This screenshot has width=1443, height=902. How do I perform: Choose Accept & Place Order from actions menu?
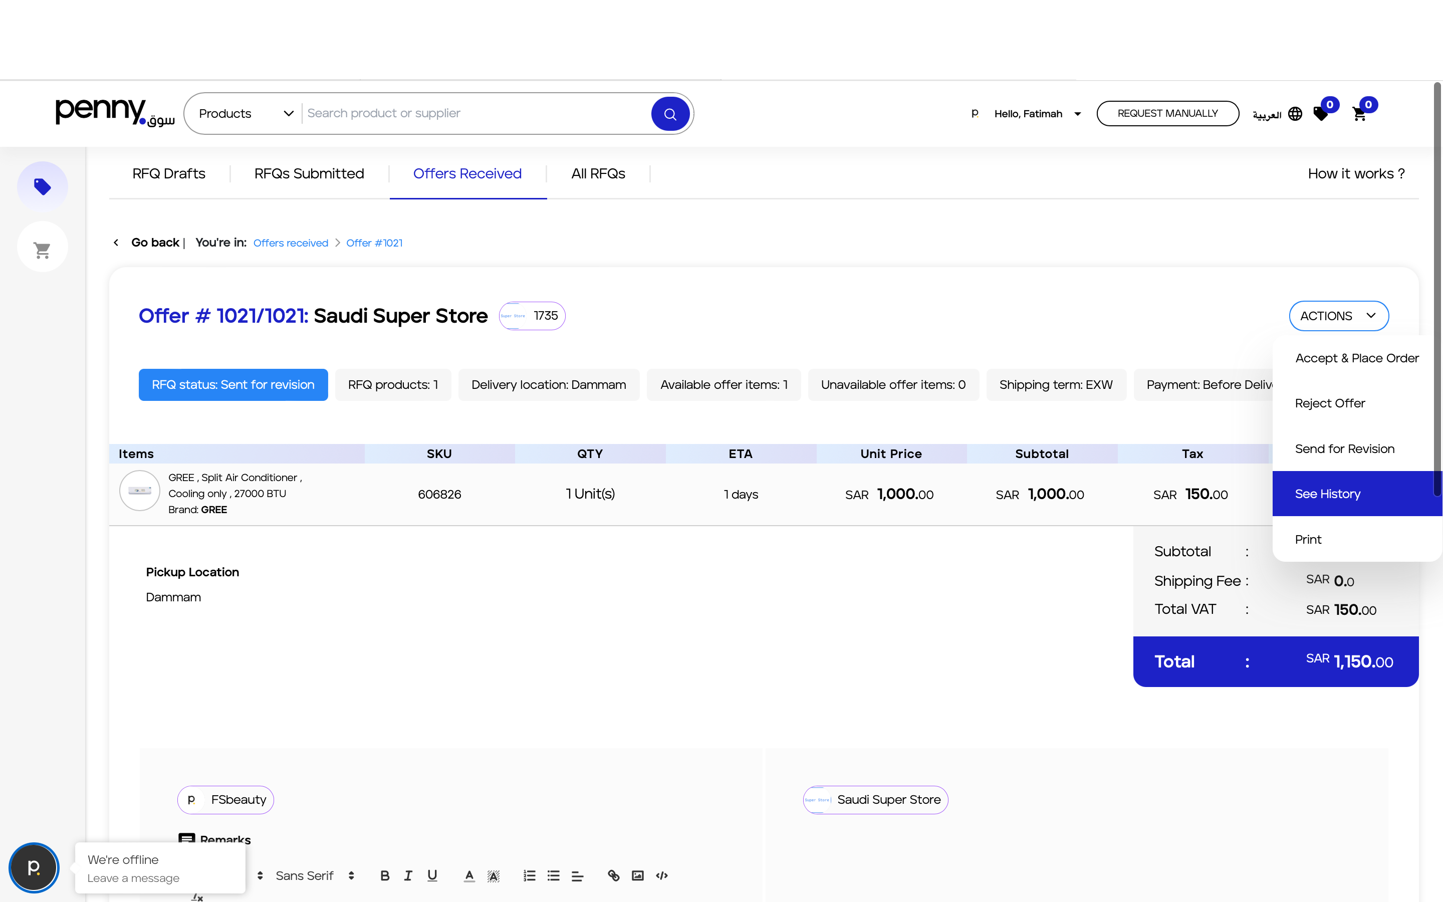(x=1356, y=358)
